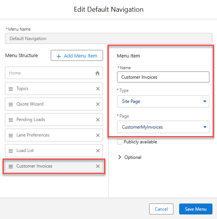Click the Customer Invoices drag handle icon

pos(11,166)
